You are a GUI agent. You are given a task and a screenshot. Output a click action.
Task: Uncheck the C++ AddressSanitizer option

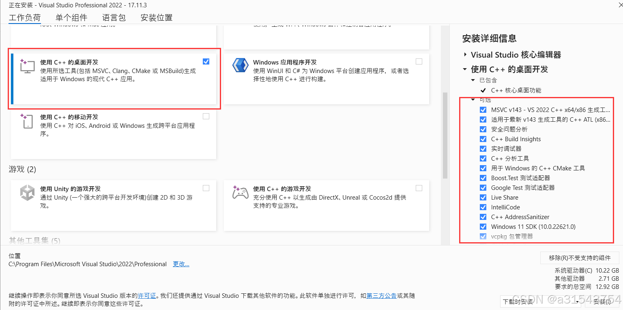[x=483, y=217]
